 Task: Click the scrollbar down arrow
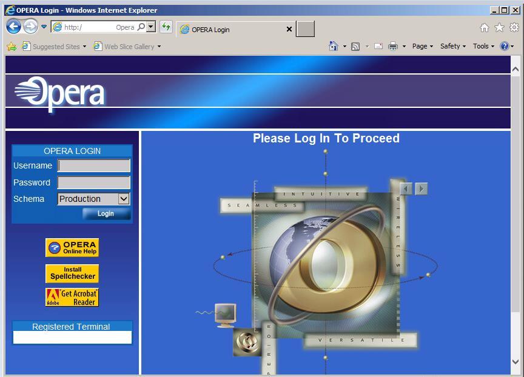pos(516,362)
